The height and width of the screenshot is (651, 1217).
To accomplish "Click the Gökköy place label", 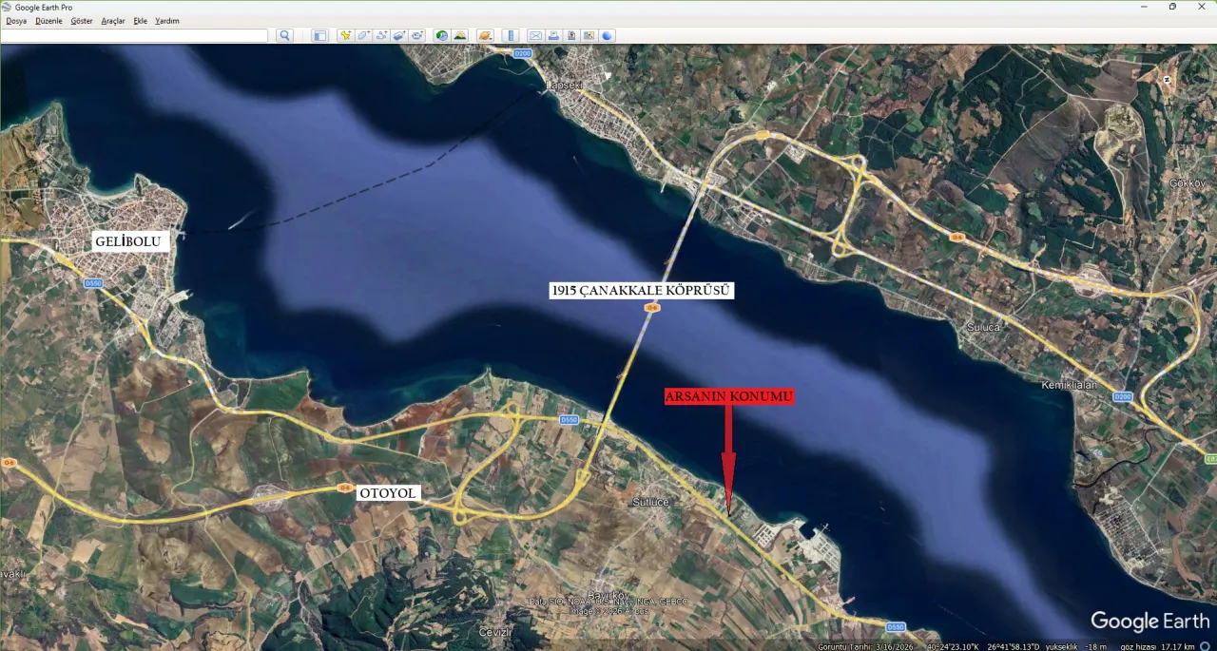I will [x=1187, y=181].
